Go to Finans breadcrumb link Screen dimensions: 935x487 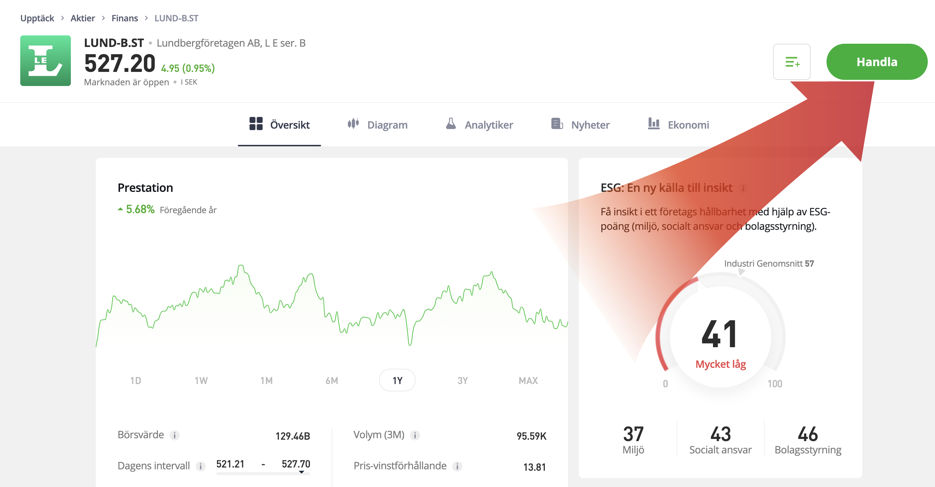(x=124, y=18)
